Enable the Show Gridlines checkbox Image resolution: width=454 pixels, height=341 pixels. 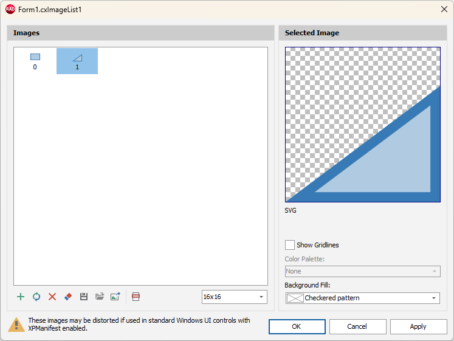(289, 245)
